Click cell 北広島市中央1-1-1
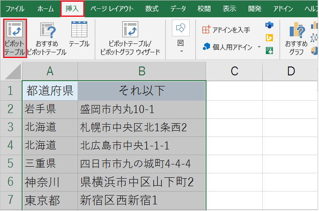 (x=142, y=146)
